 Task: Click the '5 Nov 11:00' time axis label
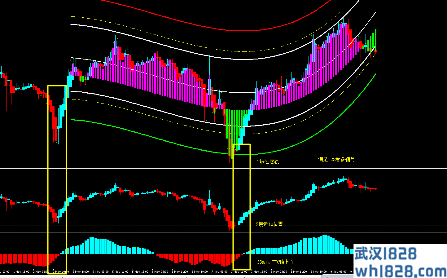coord(120,272)
